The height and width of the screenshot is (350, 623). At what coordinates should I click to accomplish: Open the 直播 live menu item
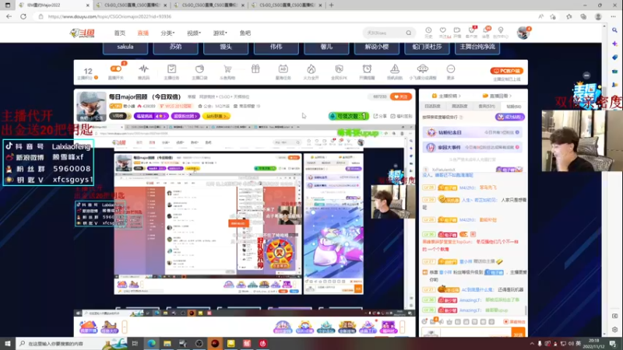[143, 33]
